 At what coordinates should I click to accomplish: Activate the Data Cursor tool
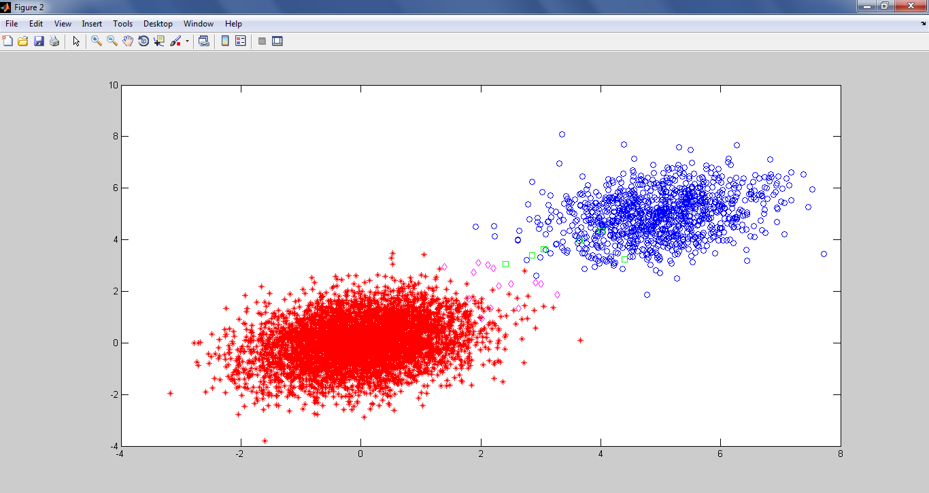point(159,41)
